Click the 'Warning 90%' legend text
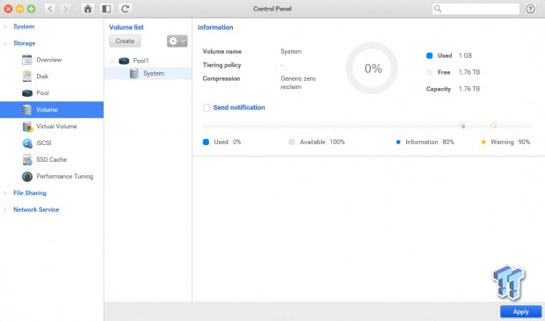545x321 pixels. click(510, 142)
